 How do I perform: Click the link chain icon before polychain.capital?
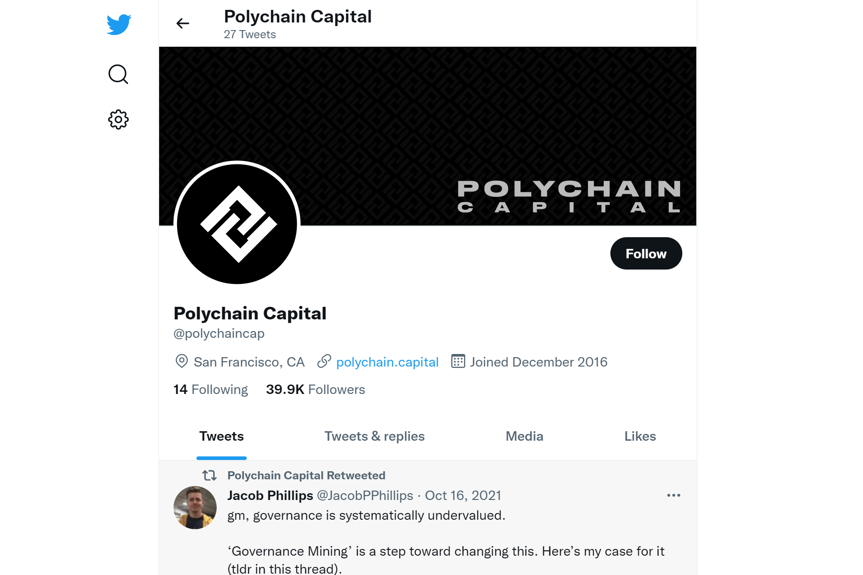(x=324, y=362)
